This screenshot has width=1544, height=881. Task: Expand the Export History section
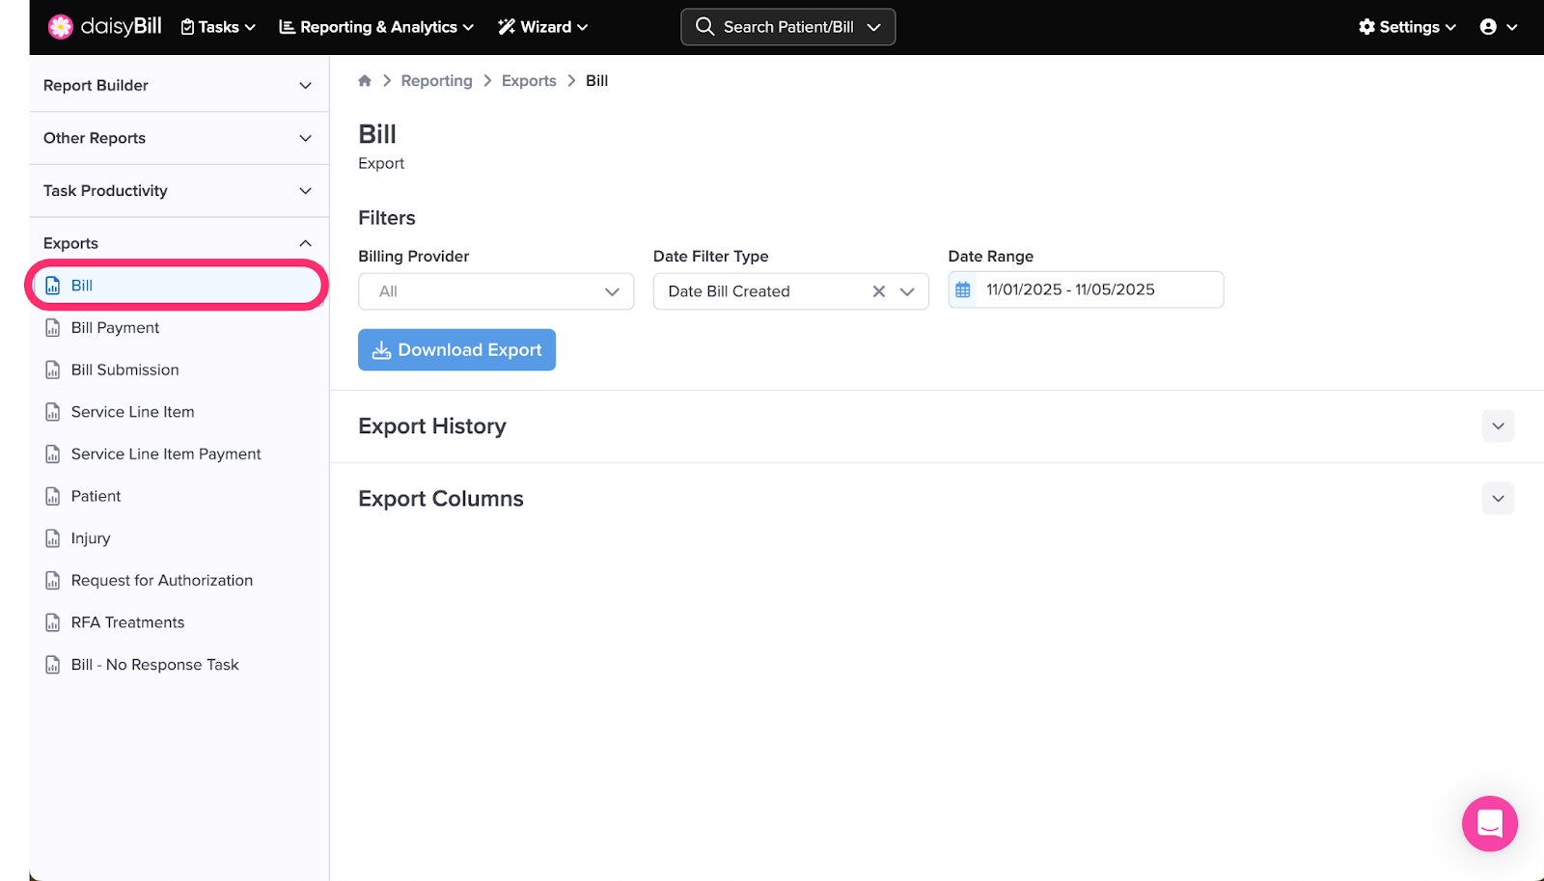pyautogui.click(x=1498, y=427)
